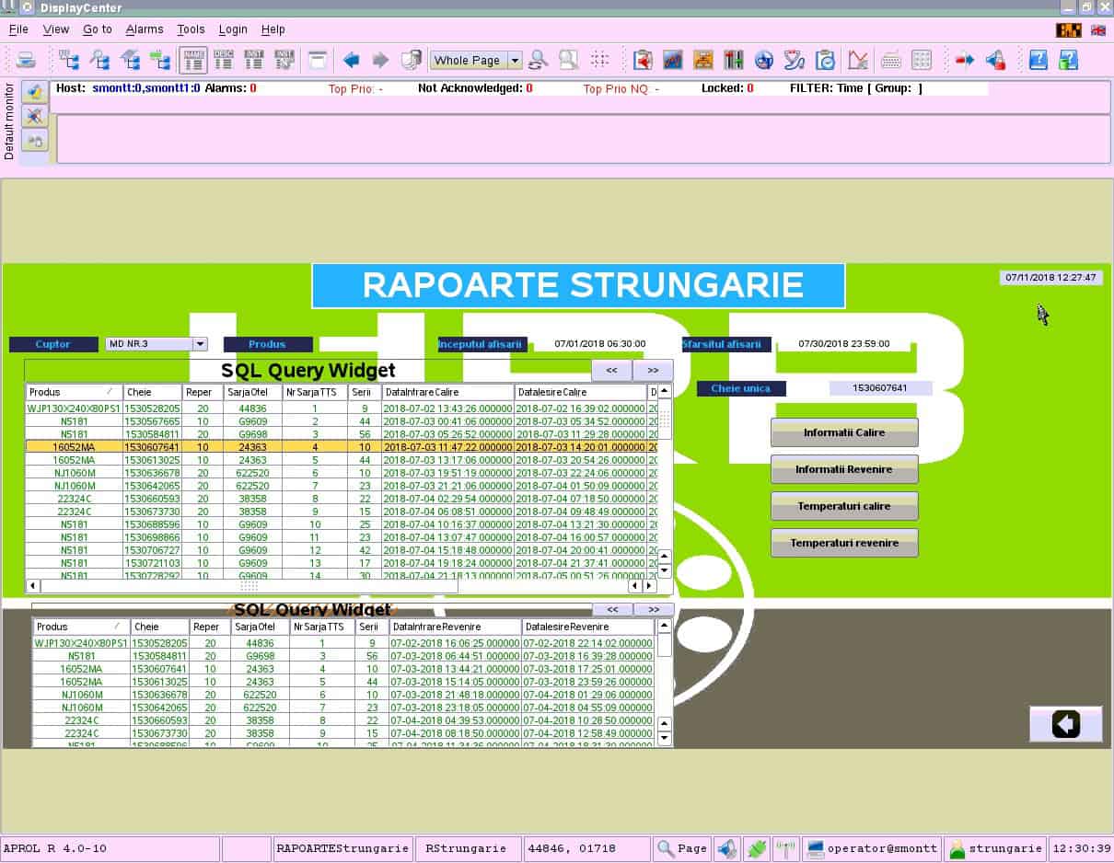Open the Tools menu
The image size is (1114, 863).
coord(191,29)
